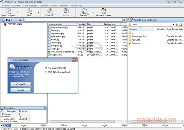The width and height of the screenshot is (184, 130).
Task: Open the Convertir menu
Action: [x=44, y=6]
